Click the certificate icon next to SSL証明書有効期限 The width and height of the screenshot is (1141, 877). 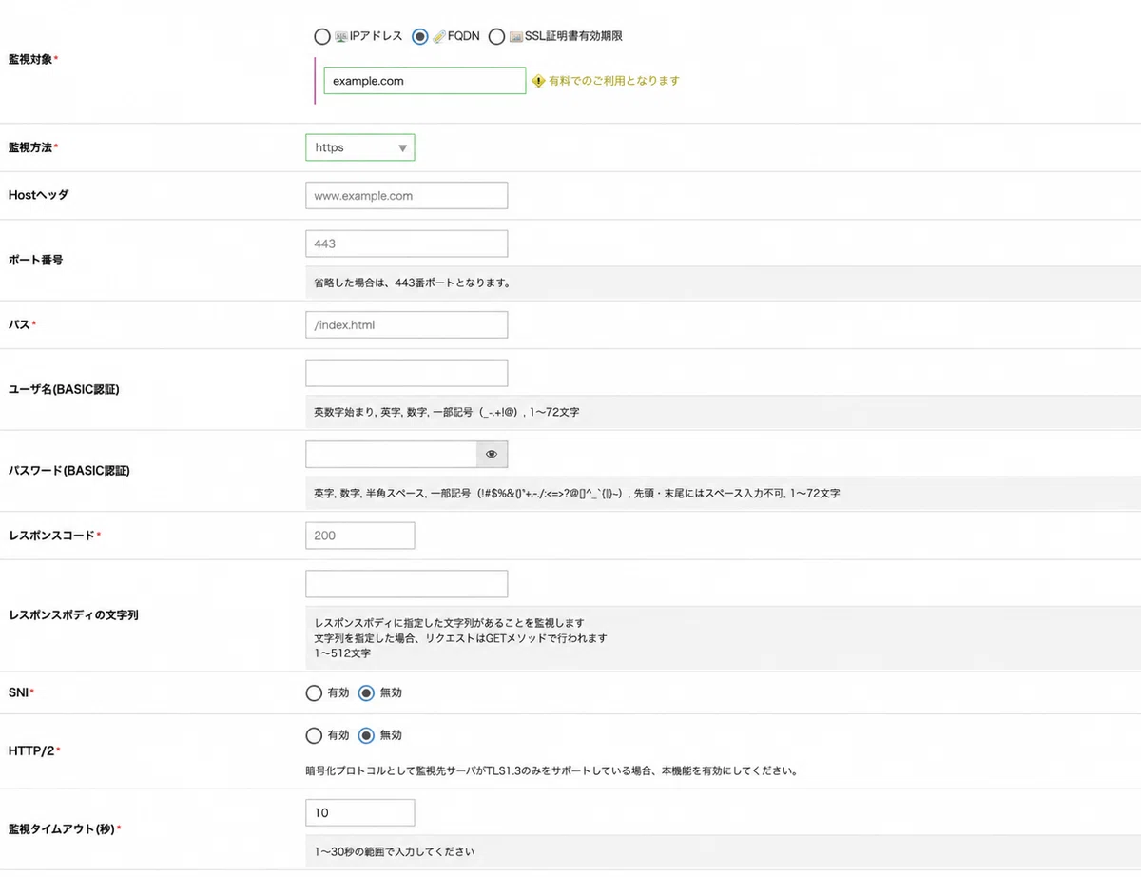pos(515,37)
